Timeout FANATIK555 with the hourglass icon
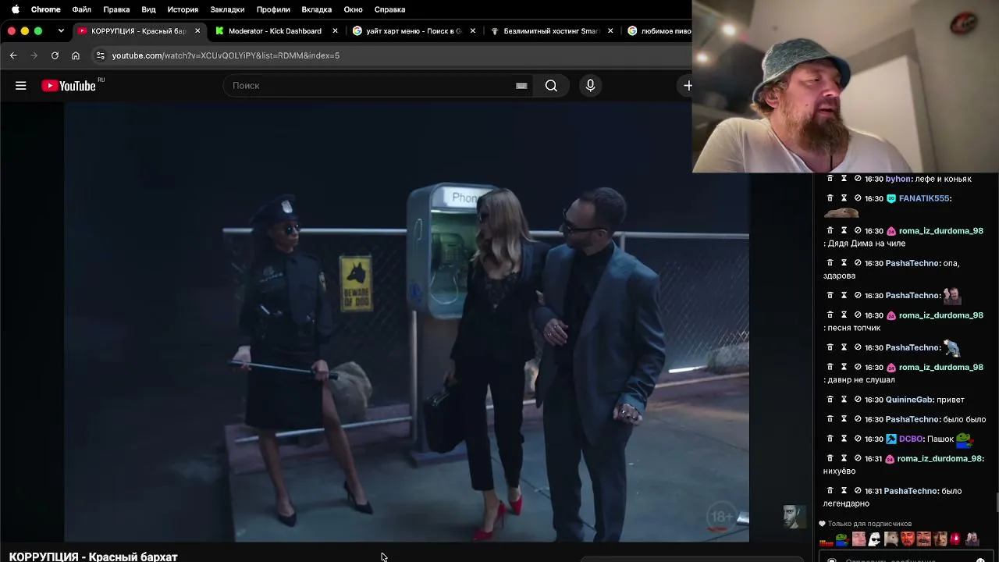Screen dimensions: 999x562 pyautogui.click(x=844, y=198)
